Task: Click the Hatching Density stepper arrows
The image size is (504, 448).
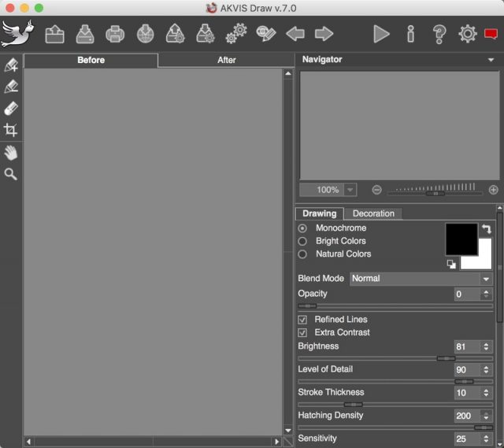Action: (x=486, y=416)
